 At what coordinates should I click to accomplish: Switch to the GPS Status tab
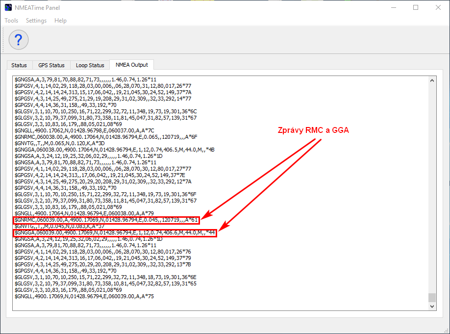(x=51, y=65)
